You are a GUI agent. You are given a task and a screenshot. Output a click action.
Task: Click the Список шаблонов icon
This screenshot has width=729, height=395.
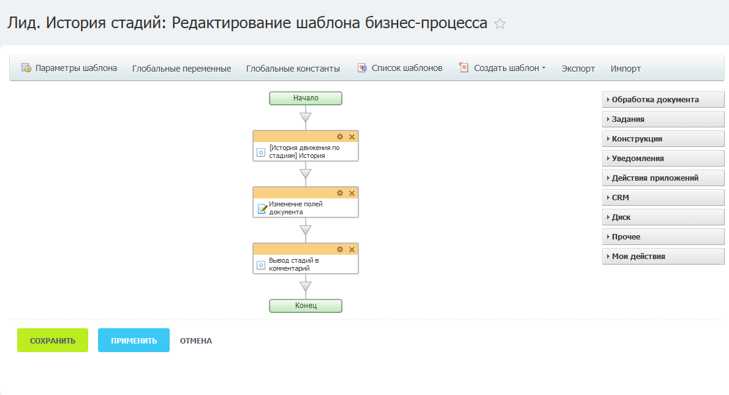[362, 68]
